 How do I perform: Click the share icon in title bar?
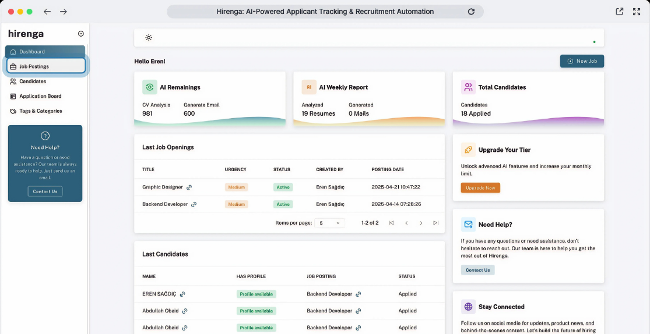(x=619, y=12)
